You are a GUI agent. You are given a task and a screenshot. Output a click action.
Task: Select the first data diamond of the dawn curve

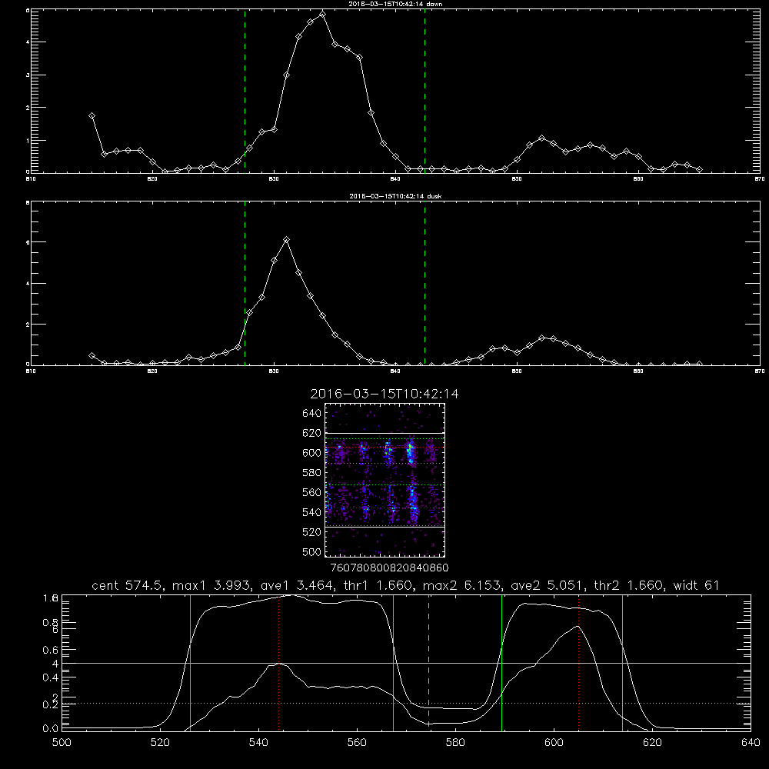click(92, 116)
